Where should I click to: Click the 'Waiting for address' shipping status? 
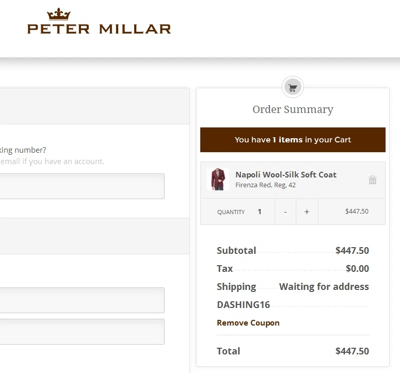324,286
